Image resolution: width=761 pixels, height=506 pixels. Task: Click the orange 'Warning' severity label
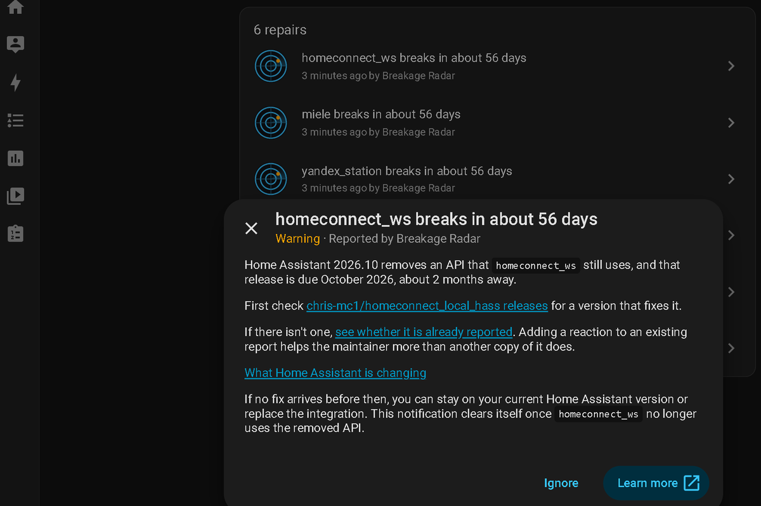pyautogui.click(x=297, y=239)
